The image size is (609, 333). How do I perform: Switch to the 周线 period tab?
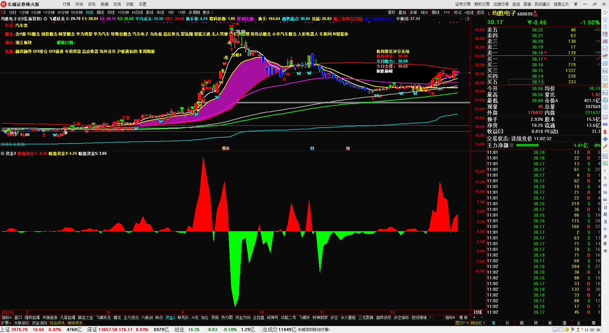pyautogui.click(x=100, y=12)
